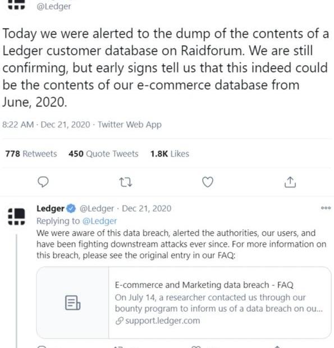Retweet using the retweet arrows icon
This screenshot has height=348, width=334.
click(x=126, y=182)
